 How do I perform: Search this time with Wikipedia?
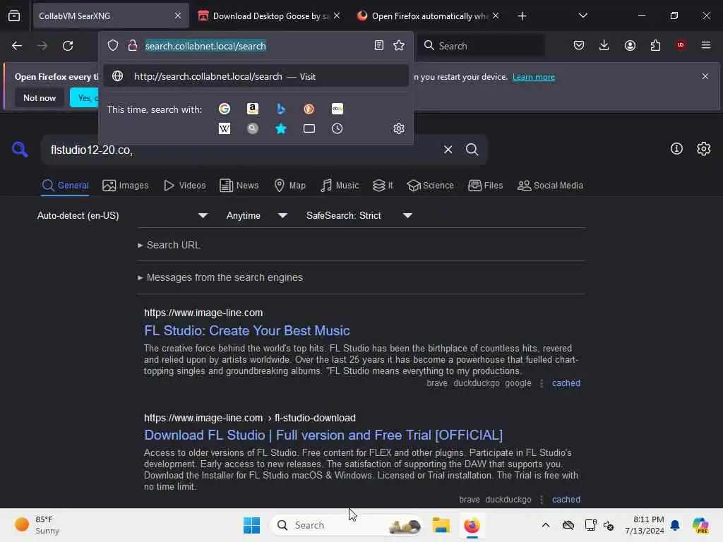pos(225,128)
